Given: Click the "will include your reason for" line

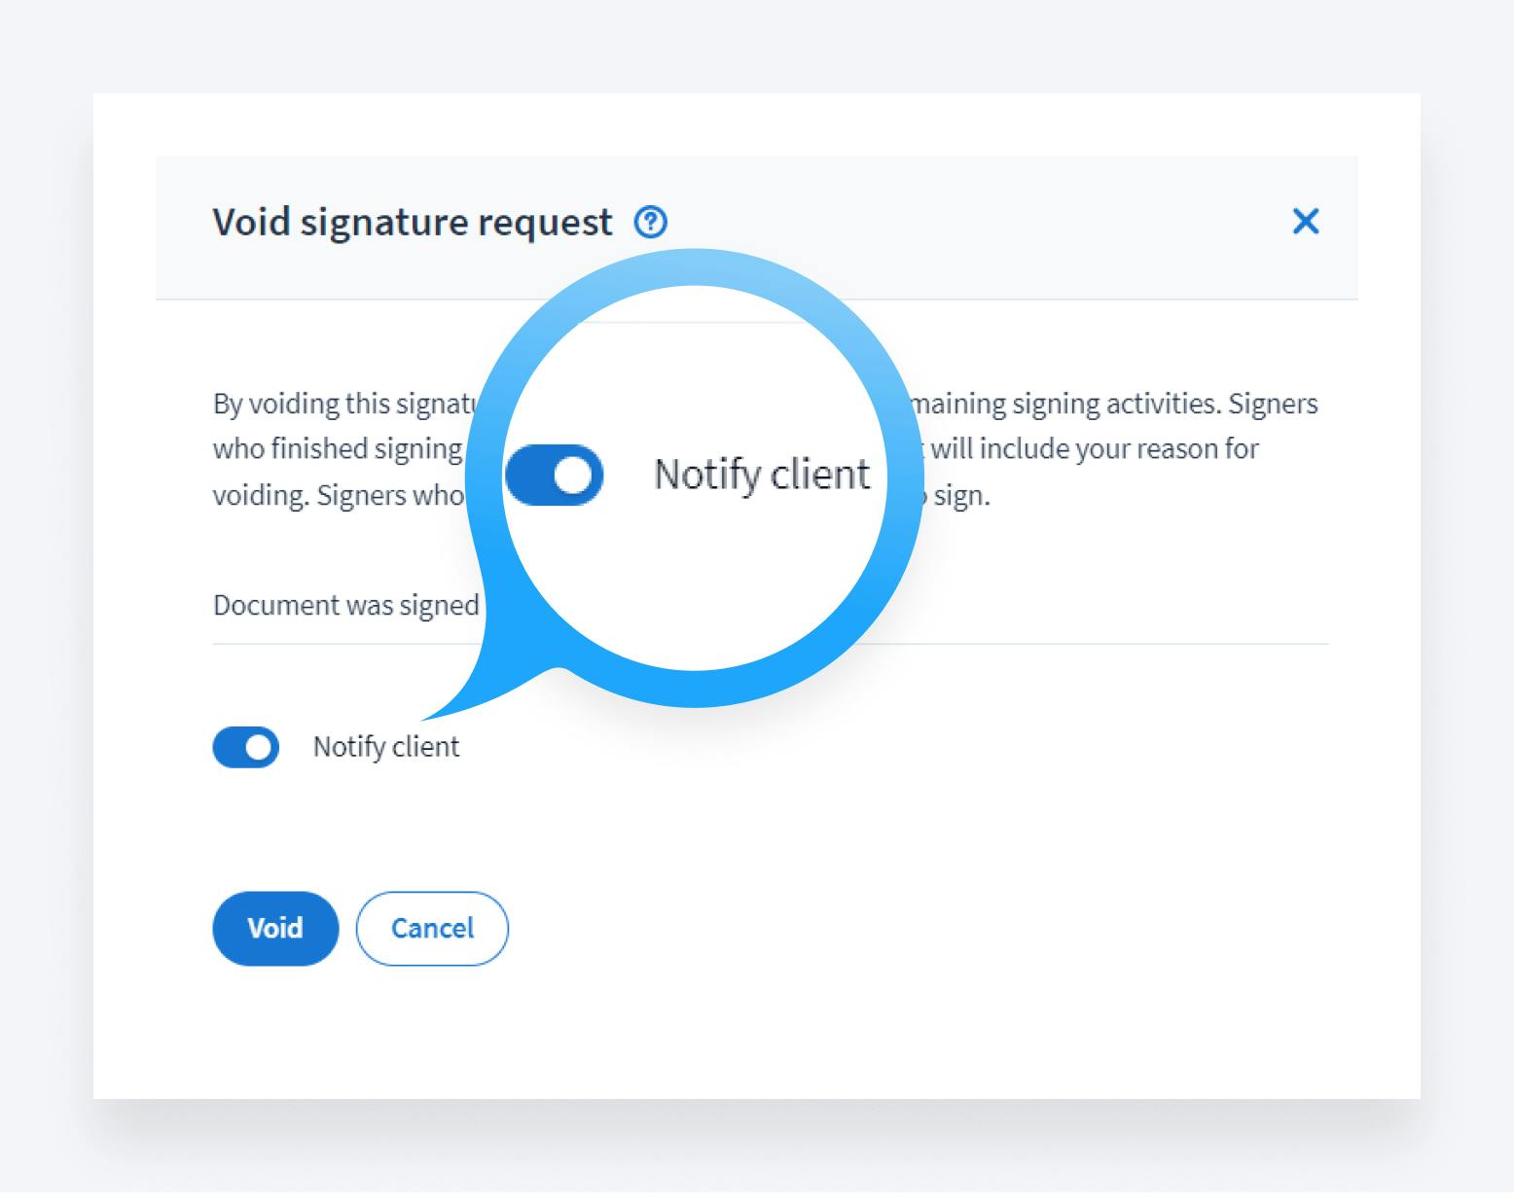Looking at the screenshot, I should point(1095,449).
